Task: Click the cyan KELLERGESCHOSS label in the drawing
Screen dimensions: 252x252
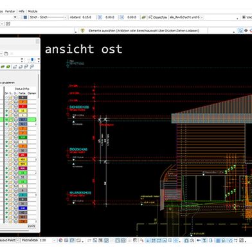Action: tap(80, 193)
